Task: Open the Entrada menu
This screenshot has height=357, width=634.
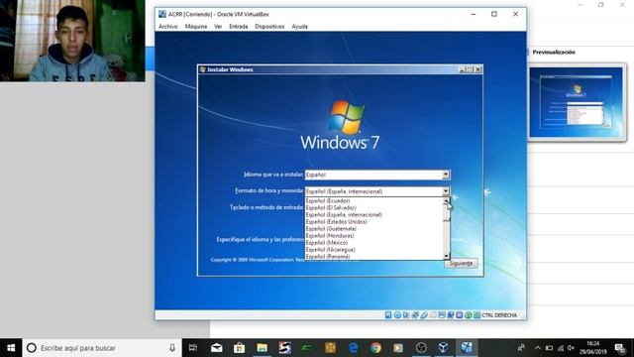Action: 238,27
